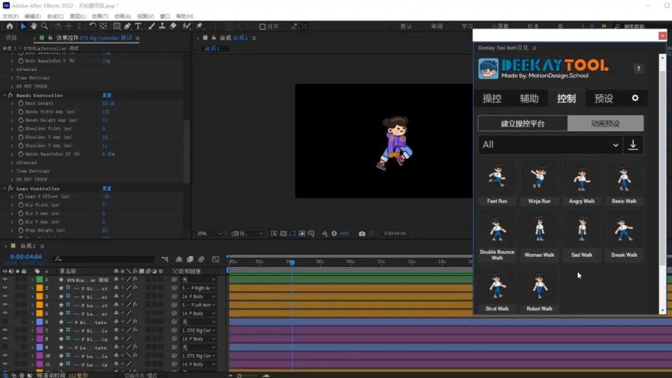Expand the Hand Length property

[x=12, y=103]
